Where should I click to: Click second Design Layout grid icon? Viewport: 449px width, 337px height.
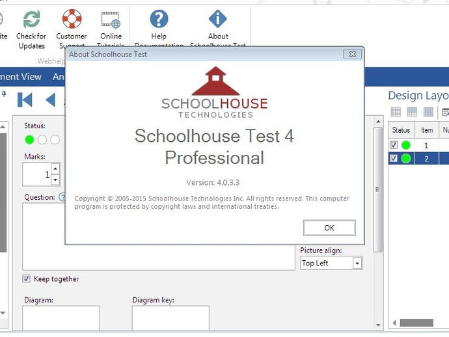click(412, 112)
